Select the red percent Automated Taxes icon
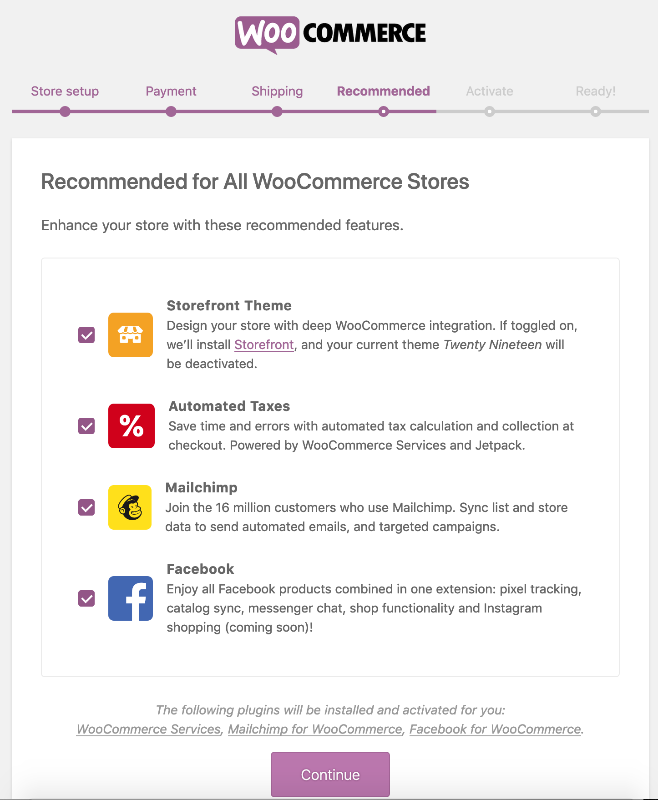This screenshot has width=658, height=800. [131, 426]
